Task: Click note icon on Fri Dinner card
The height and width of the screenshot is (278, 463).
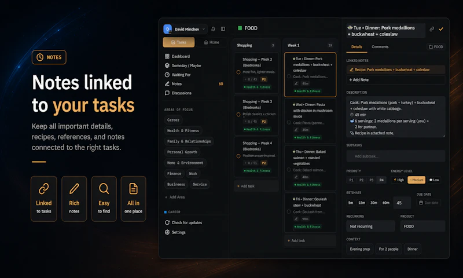Action: [296, 219]
